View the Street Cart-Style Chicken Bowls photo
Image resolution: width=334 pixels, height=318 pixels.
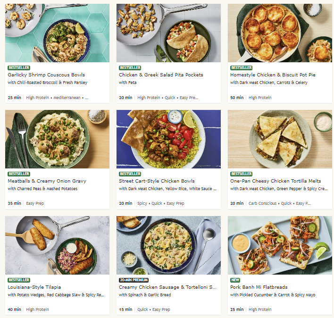tap(168, 139)
